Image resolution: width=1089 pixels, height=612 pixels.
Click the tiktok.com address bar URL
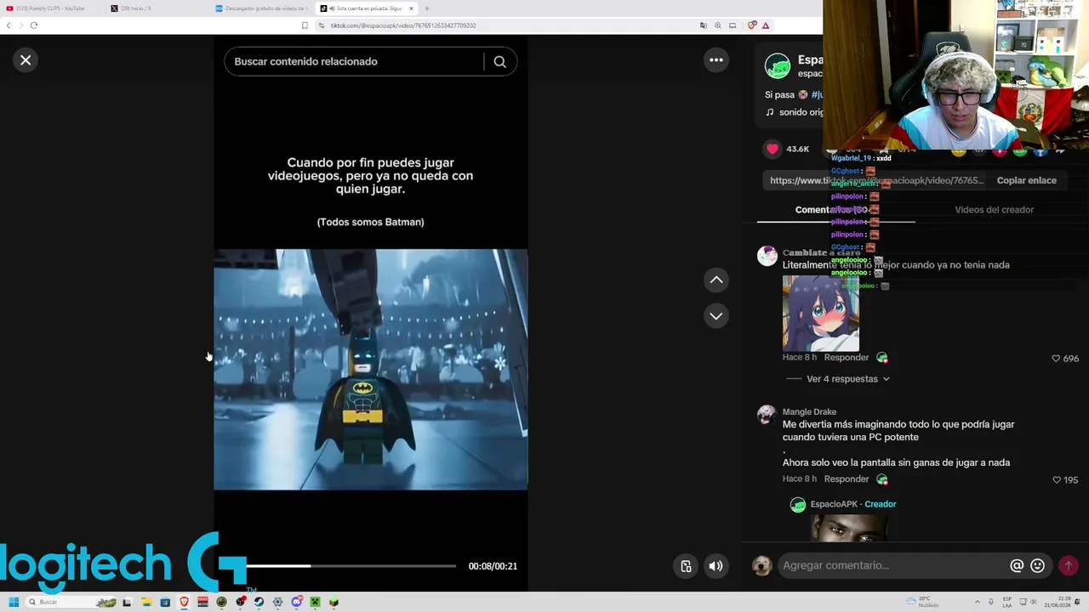pos(403,25)
